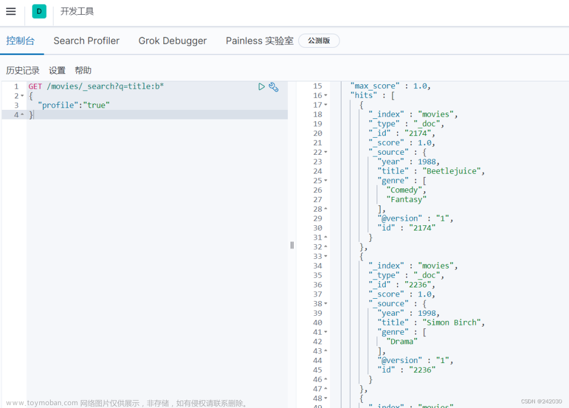Click the "id" : "2174" line
The image size is (569, 408).
click(406, 228)
